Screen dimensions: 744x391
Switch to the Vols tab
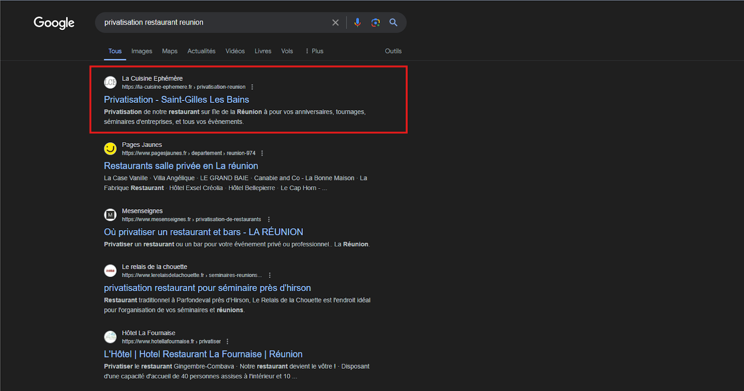click(x=287, y=51)
